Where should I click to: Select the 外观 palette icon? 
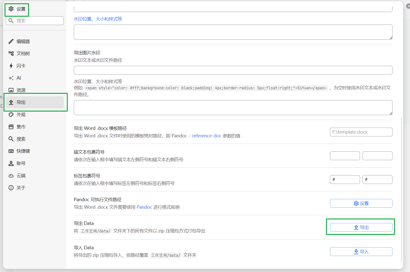click(x=11, y=115)
